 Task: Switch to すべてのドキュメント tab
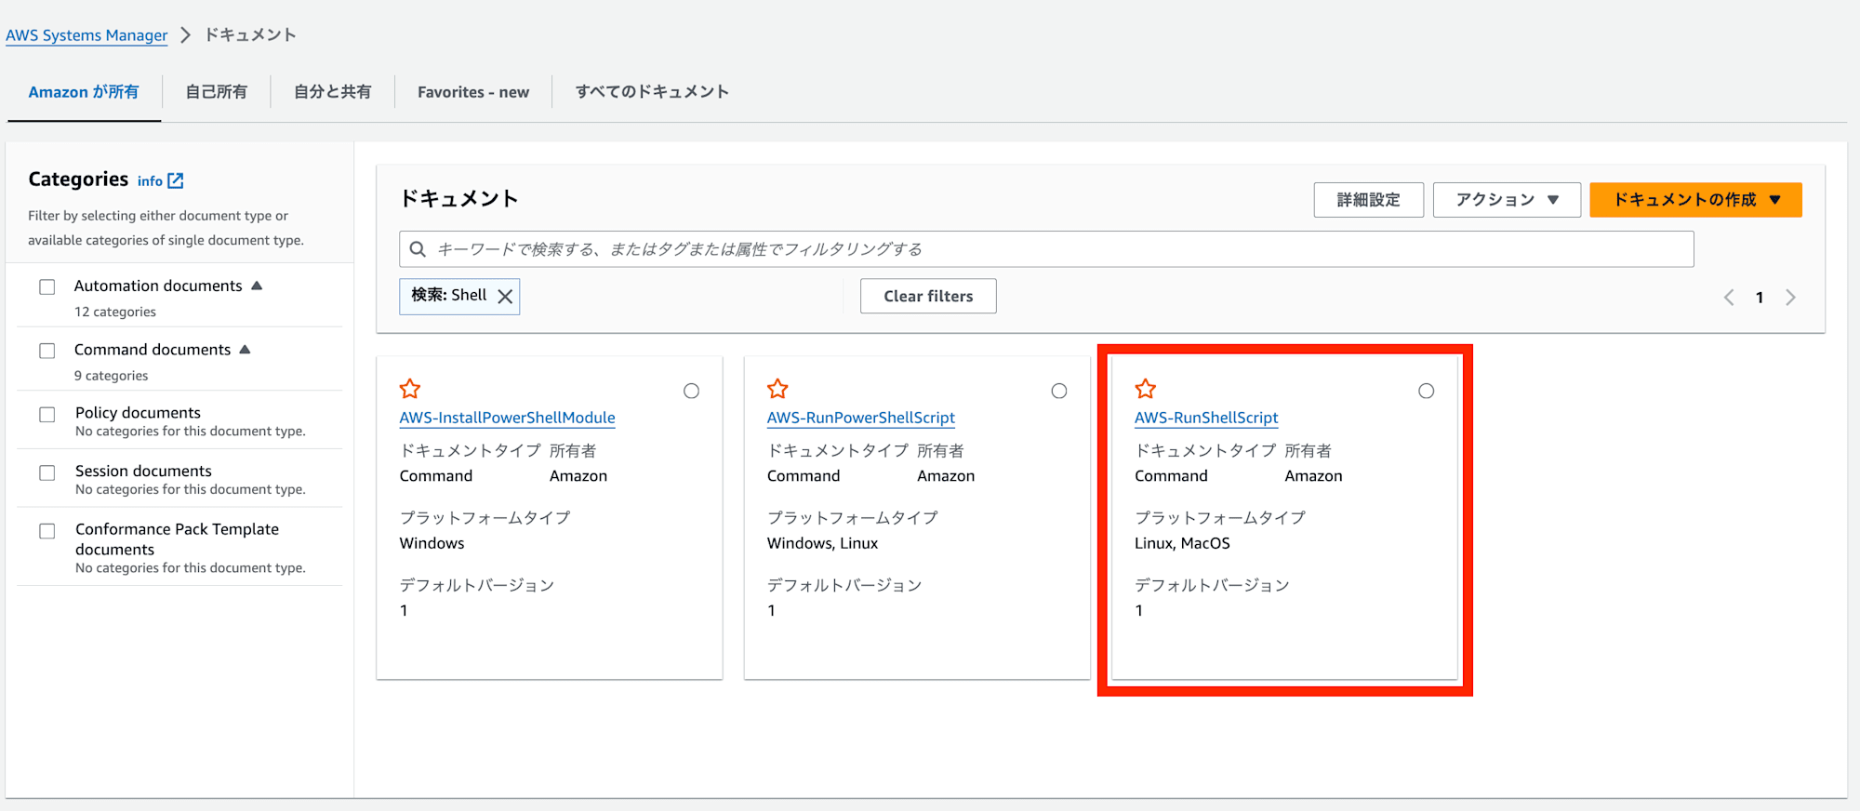point(652,92)
